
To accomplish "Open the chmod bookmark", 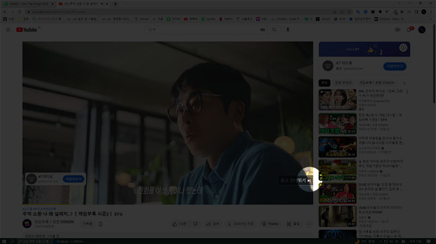I will tap(142, 19).
